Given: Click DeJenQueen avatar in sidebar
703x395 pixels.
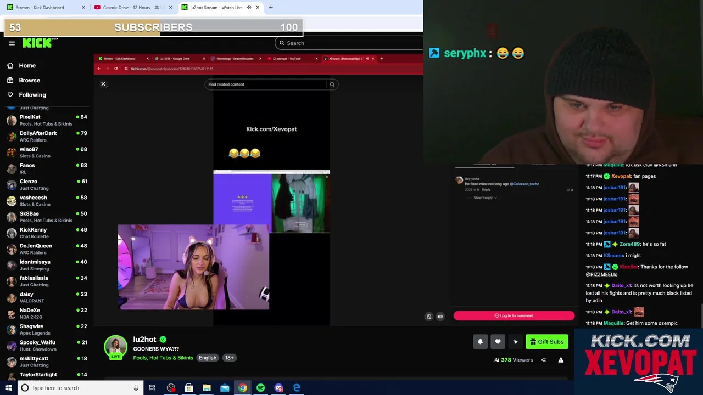Looking at the screenshot, I should [x=12, y=249].
